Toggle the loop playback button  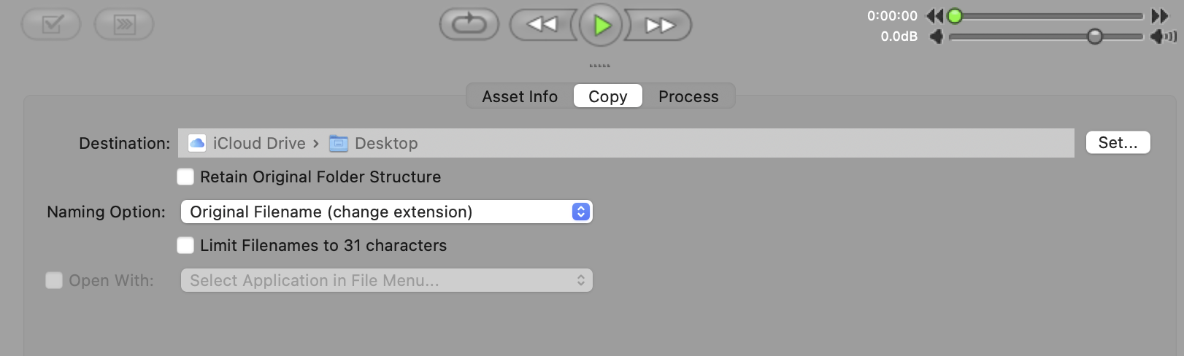pyautogui.click(x=469, y=25)
